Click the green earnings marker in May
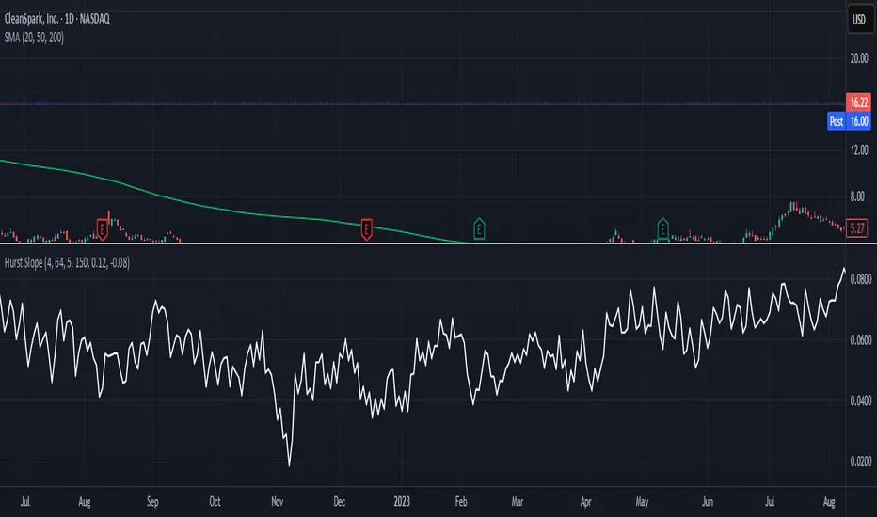Viewport: 877px width, 517px height. (662, 228)
